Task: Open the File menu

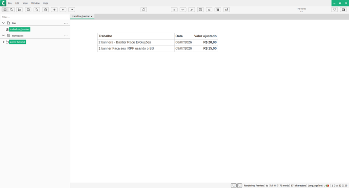Action: (10, 3)
